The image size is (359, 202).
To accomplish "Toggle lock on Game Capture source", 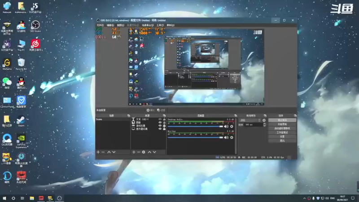I will tap(164, 126).
